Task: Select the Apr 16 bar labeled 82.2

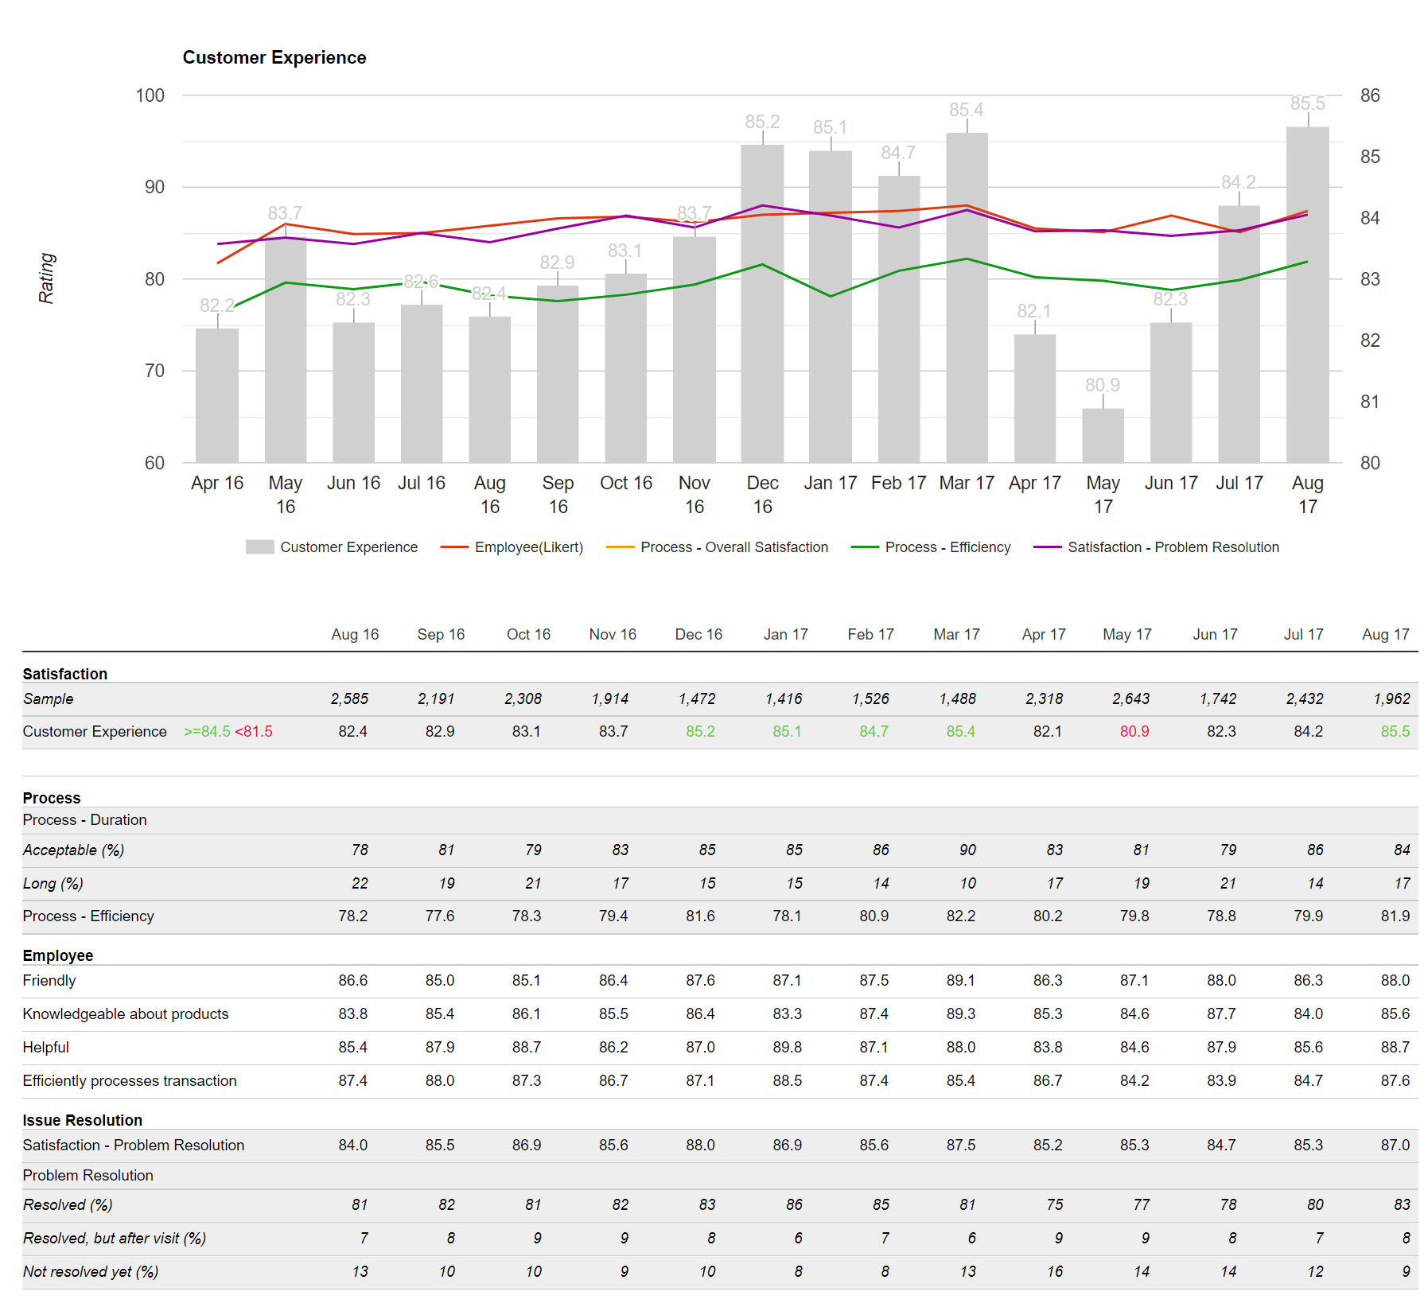Action: click(217, 395)
